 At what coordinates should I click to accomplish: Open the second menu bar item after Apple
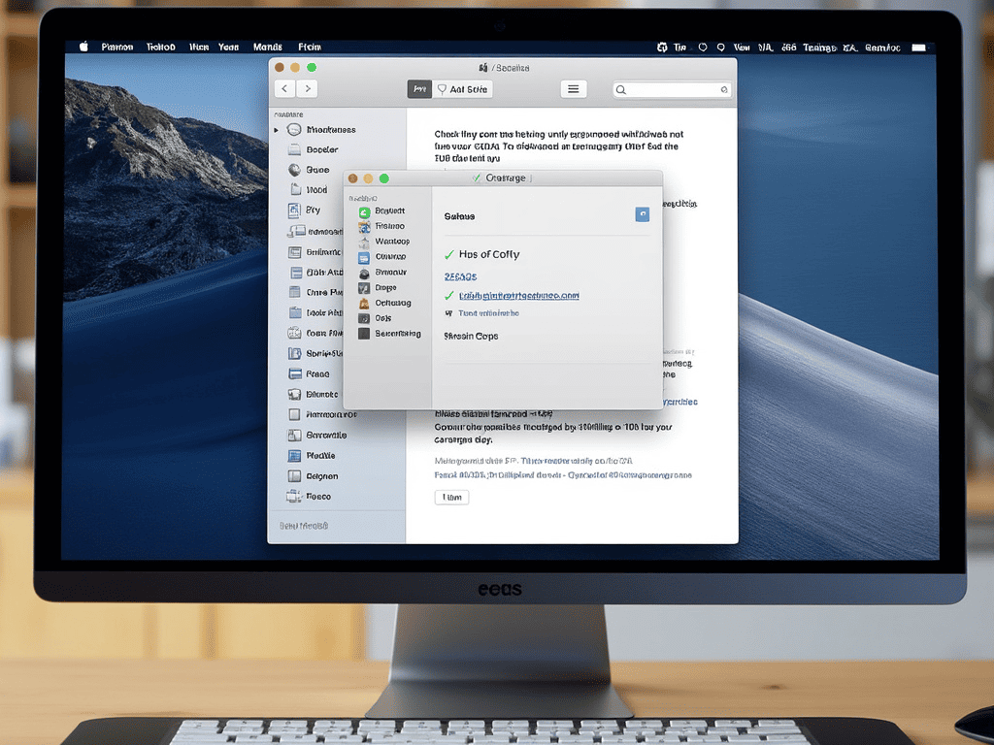pyautogui.click(x=160, y=47)
